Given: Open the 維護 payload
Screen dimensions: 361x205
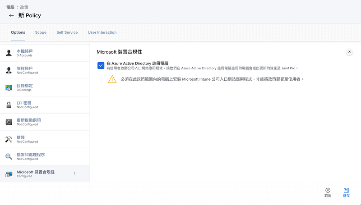Looking at the screenshot, I should pyautogui.click(x=45, y=139).
